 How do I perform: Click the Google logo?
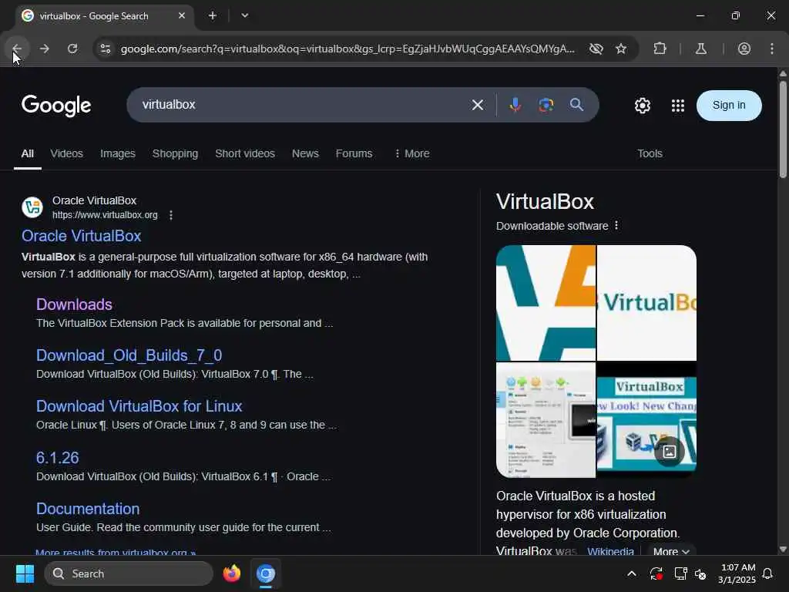click(56, 105)
